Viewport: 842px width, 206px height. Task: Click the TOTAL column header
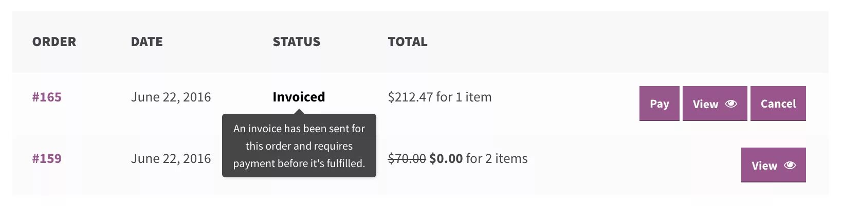407,42
